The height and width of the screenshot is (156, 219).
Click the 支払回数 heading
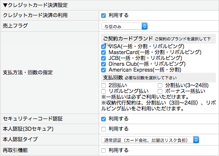tap(113, 77)
